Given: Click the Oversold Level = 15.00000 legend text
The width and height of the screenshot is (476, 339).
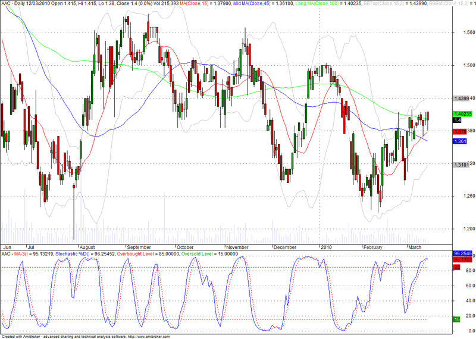Looking at the screenshot, I should (209, 254).
